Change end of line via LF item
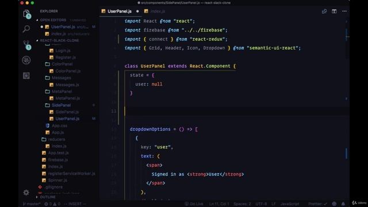The height and width of the screenshot is (207, 368). pyautogui.click(x=274, y=204)
